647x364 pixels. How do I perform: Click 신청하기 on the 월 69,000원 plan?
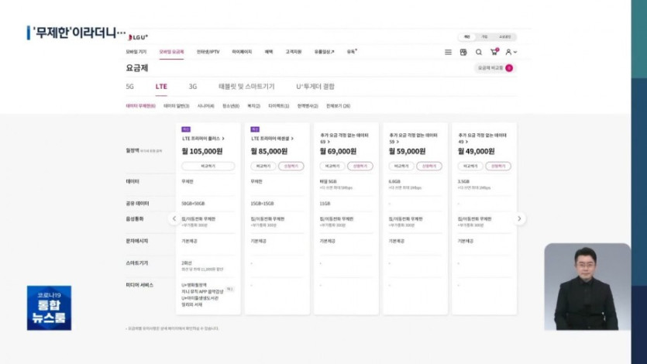[360, 166]
